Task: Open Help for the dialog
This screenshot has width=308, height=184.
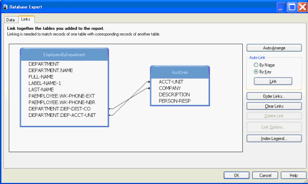Action: pyautogui.click(x=294, y=176)
